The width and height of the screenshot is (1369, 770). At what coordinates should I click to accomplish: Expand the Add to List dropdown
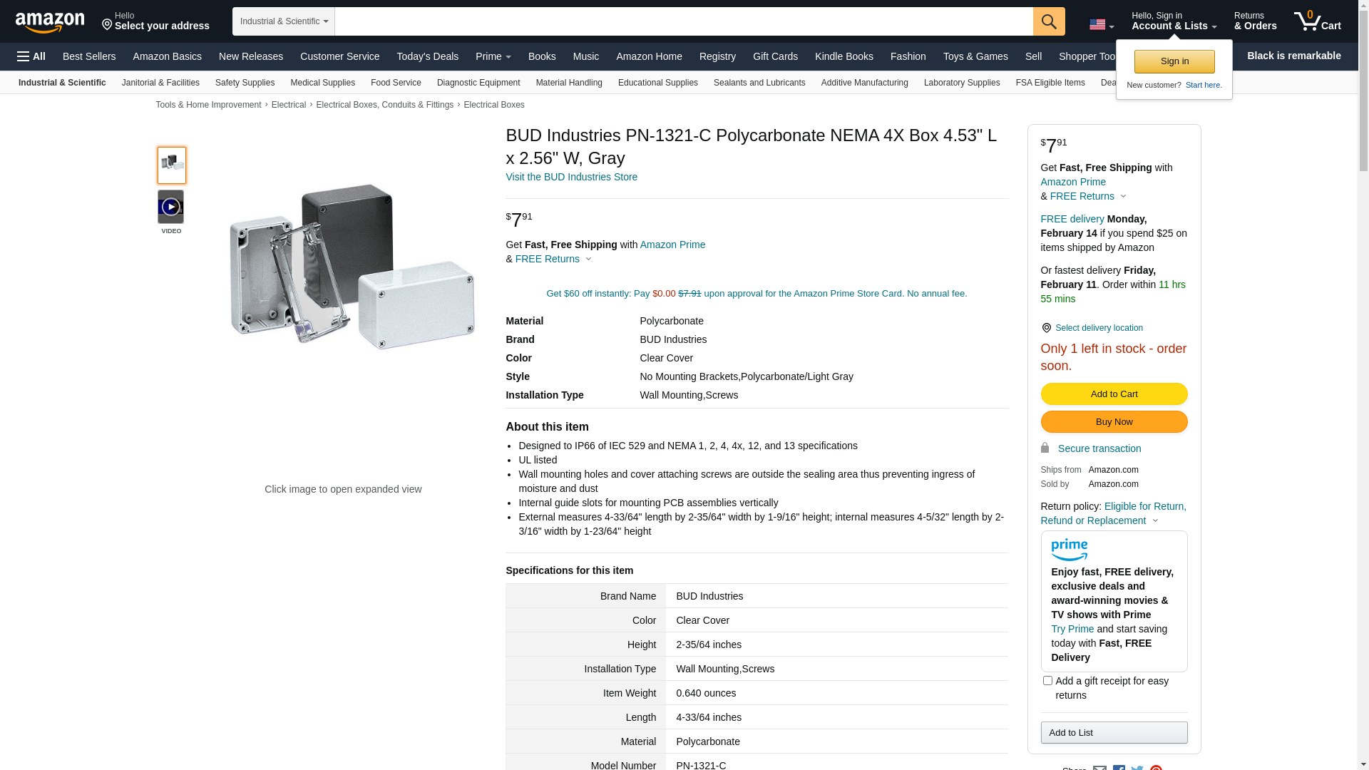tap(1113, 732)
